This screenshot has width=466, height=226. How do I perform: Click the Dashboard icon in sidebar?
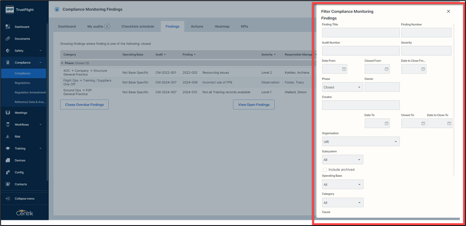(x=8, y=27)
